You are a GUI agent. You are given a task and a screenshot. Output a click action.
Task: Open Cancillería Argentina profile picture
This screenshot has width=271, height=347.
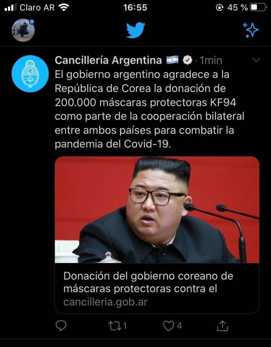point(30,74)
